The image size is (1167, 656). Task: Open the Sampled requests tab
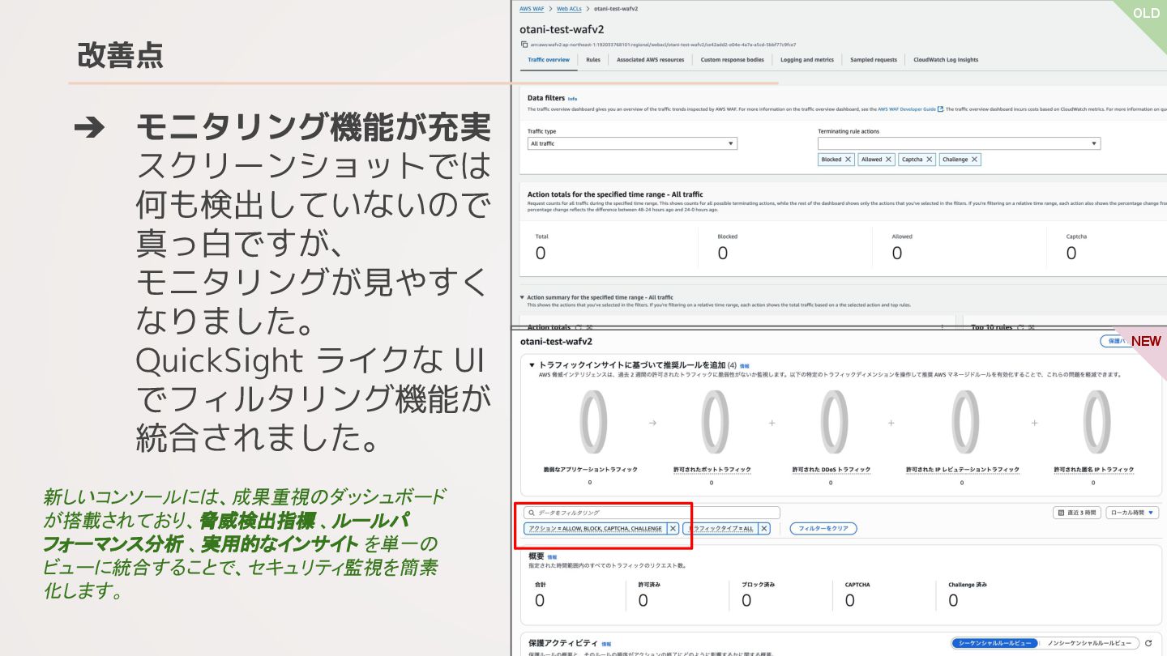tap(874, 60)
